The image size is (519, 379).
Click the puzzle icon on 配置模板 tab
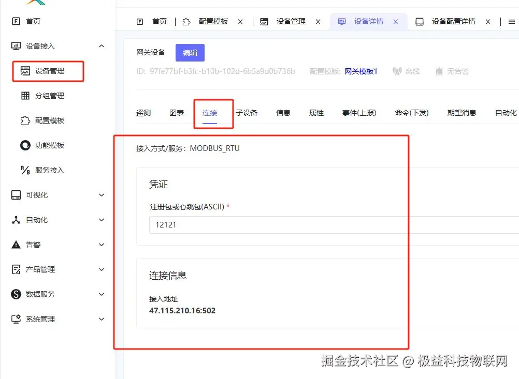tap(186, 22)
